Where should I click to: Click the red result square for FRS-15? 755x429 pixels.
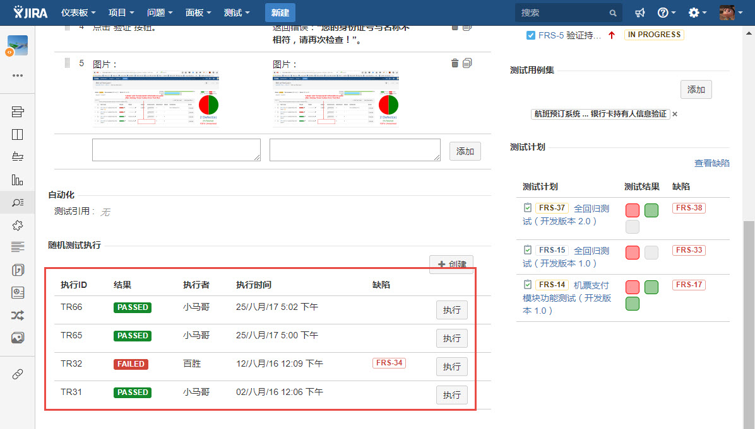(x=632, y=252)
